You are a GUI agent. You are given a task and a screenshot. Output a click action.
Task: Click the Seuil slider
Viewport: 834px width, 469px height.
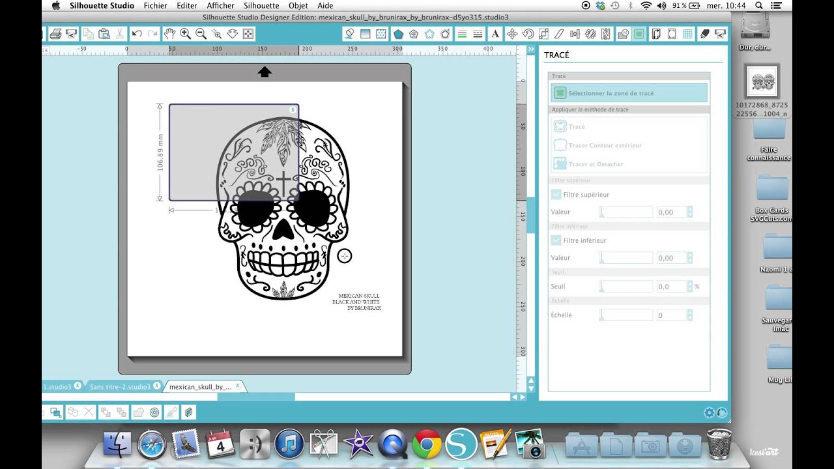tap(626, 287)
